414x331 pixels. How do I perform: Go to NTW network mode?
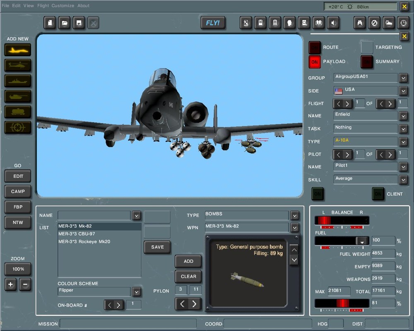click(18, 223)
